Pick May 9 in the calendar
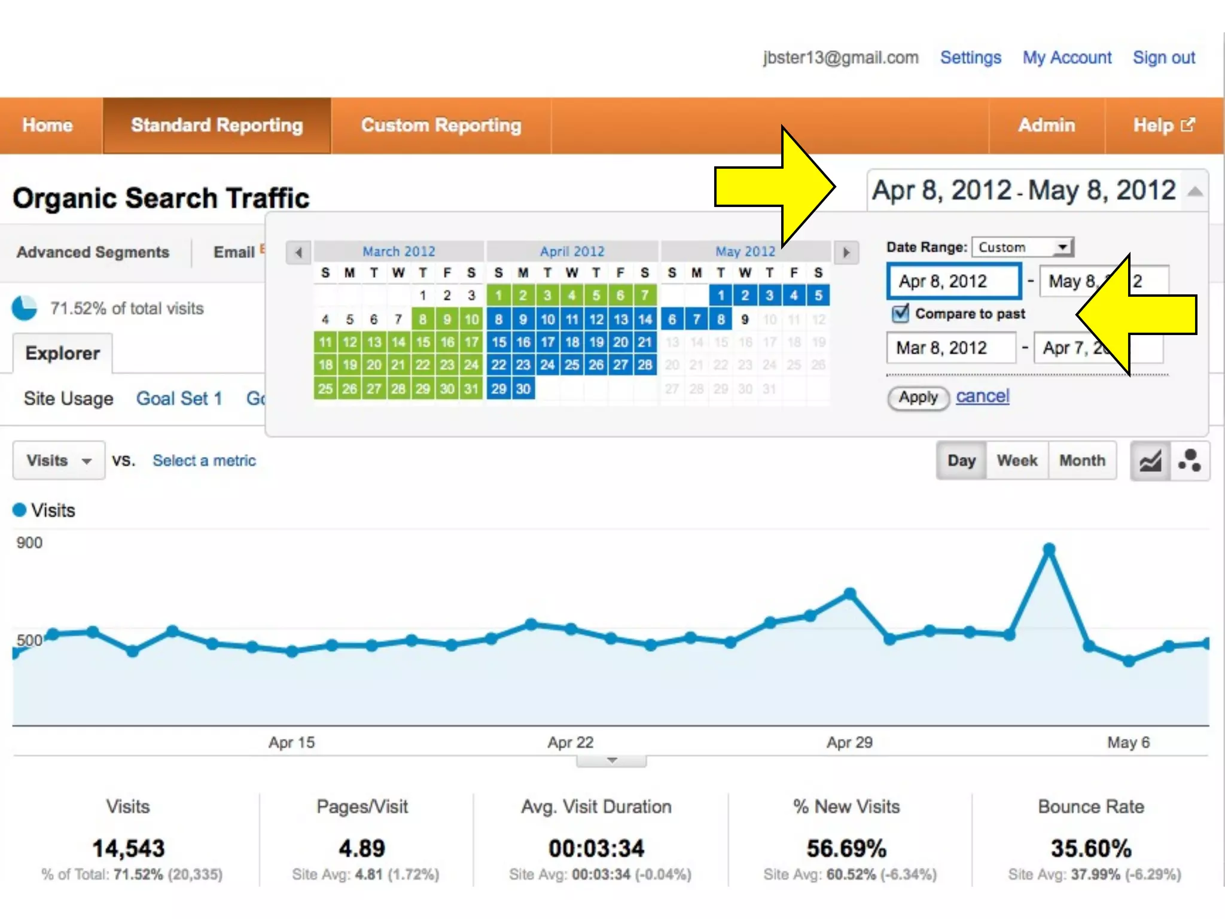 [x=745, y=319]
